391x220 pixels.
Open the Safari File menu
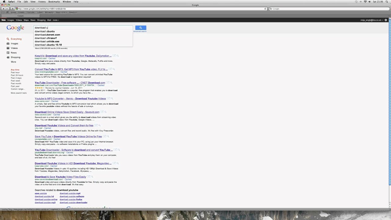tap(19, 2)
